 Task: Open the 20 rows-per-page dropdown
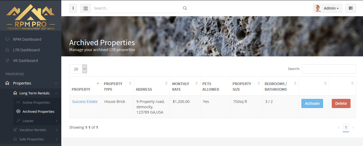coord(78,69)
